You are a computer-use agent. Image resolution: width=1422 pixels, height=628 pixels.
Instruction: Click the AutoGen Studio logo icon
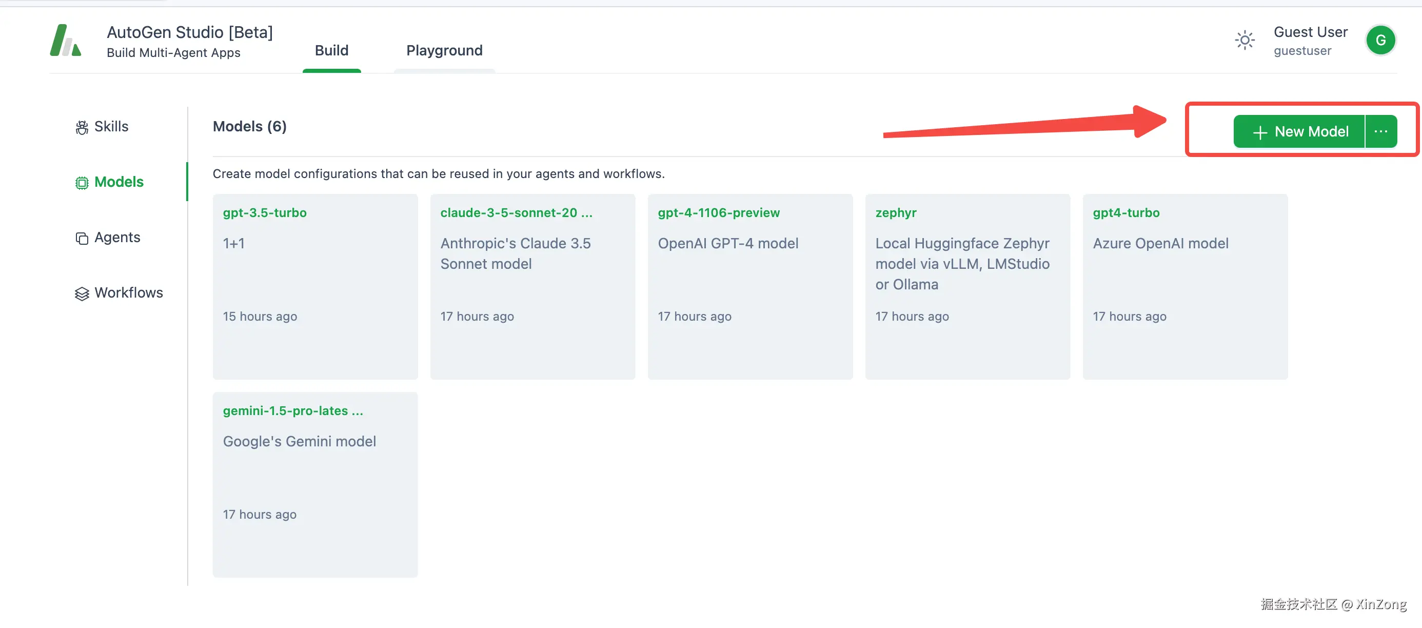point(65,41)
